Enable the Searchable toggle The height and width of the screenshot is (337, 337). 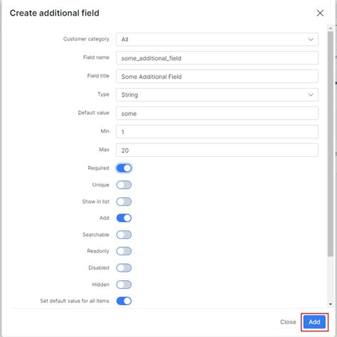point(124,235)
